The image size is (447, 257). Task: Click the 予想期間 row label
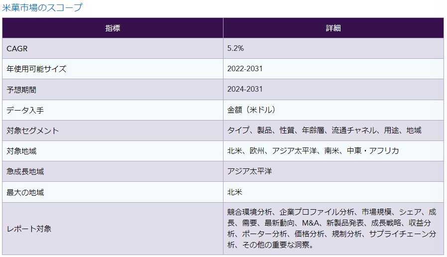pos(21,90)
